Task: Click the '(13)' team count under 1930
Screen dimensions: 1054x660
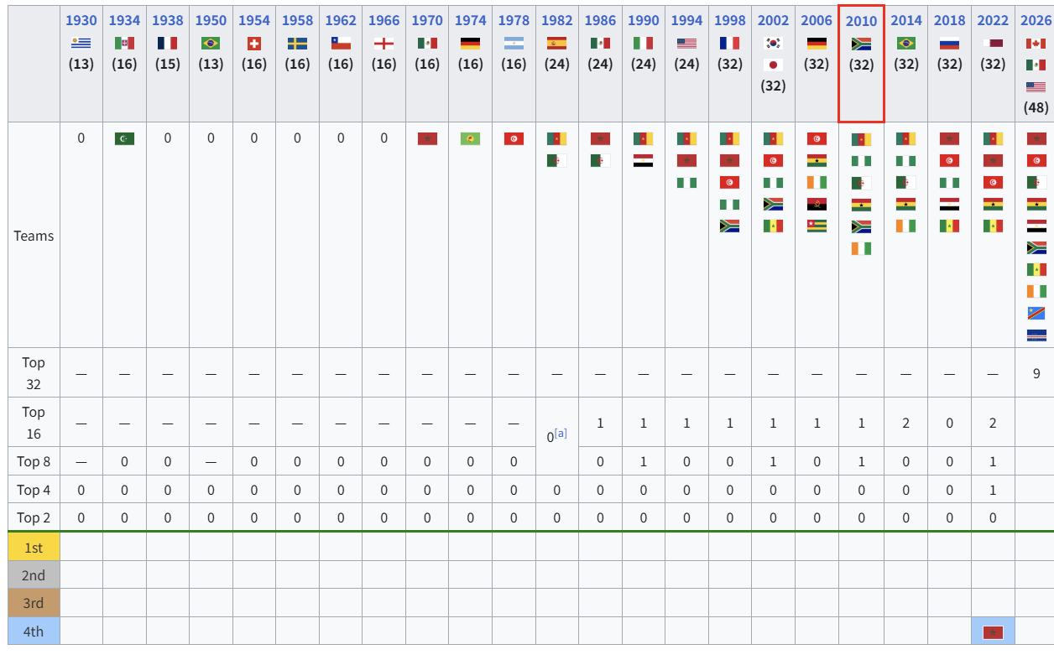Action: 81,64
